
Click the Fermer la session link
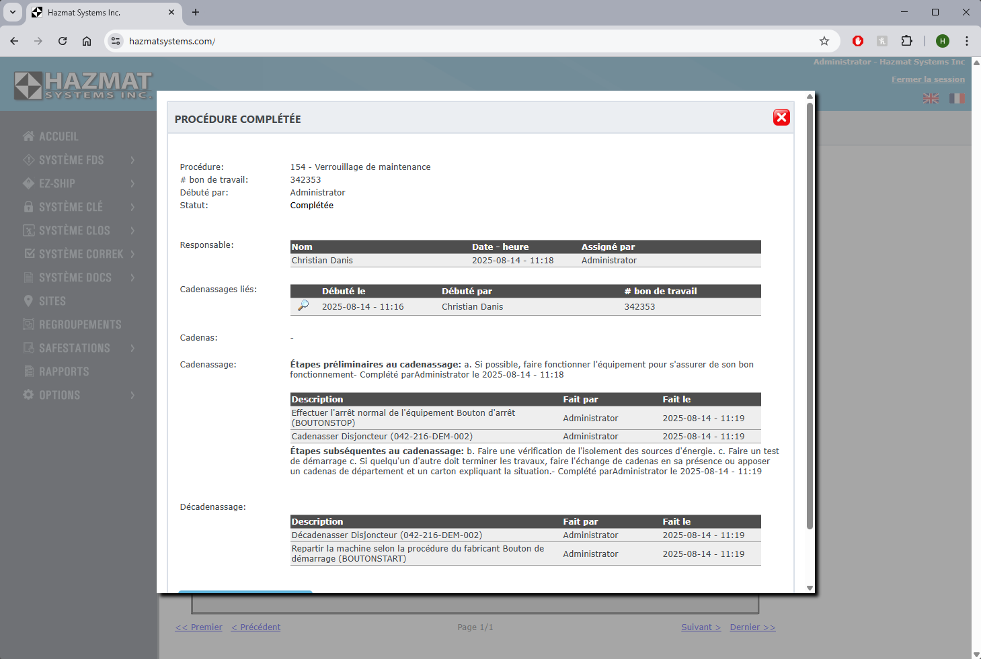point(928,79)
